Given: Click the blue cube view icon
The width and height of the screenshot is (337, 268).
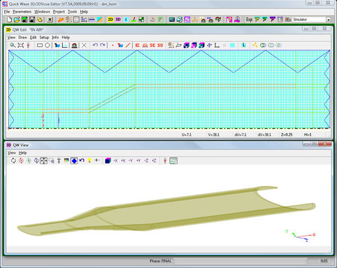Looking at the screenshot, I should click(x=107, y=161).
